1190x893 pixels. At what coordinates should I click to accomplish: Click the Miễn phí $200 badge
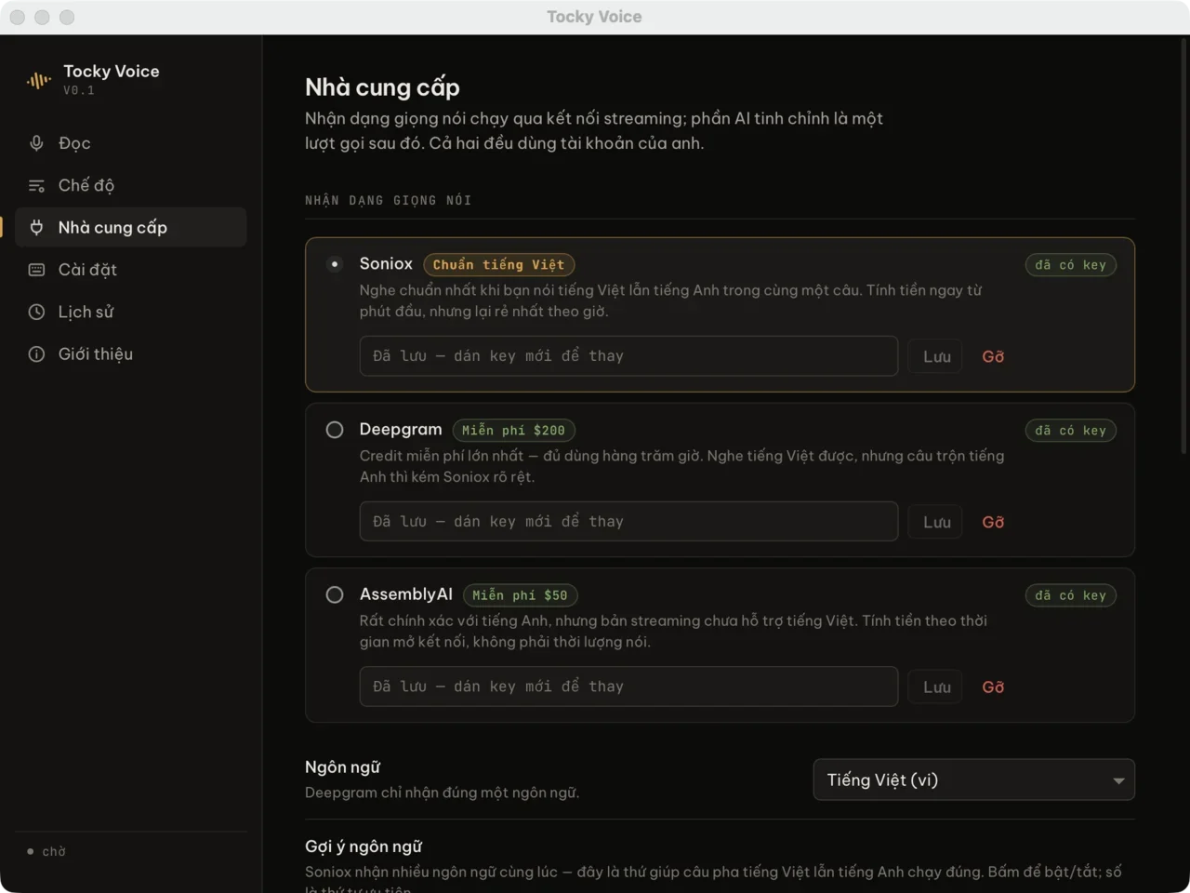click(514, 431)
